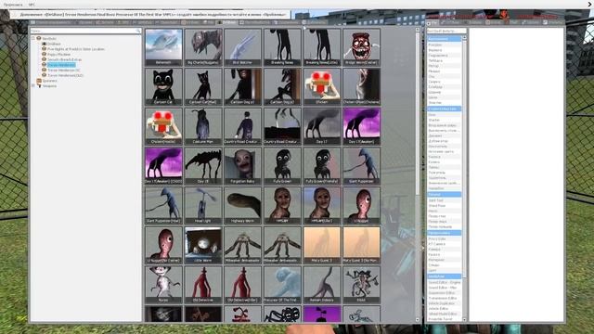
Task: Open Trevor Henderson DC category
Action: 64,71
